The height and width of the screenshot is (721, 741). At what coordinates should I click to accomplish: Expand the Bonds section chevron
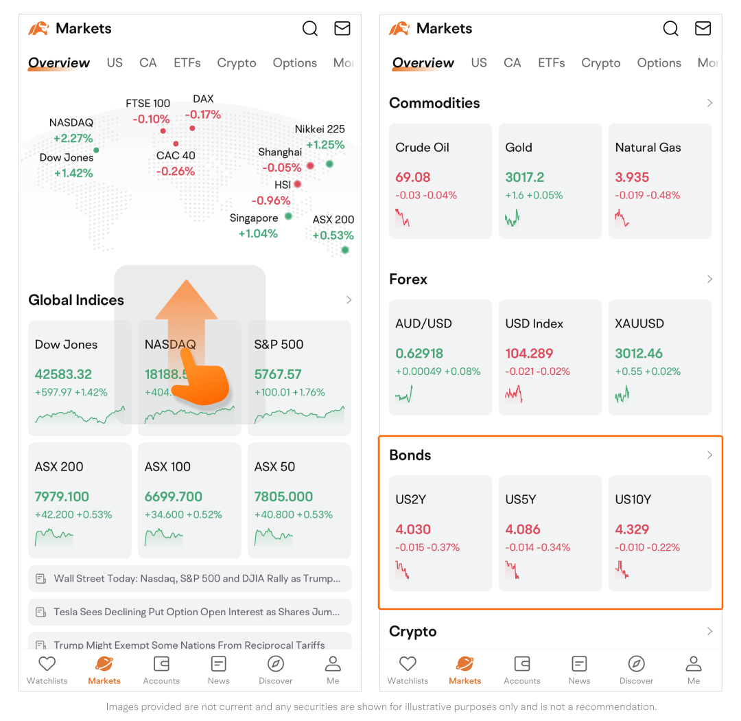(x=709, y=455)
